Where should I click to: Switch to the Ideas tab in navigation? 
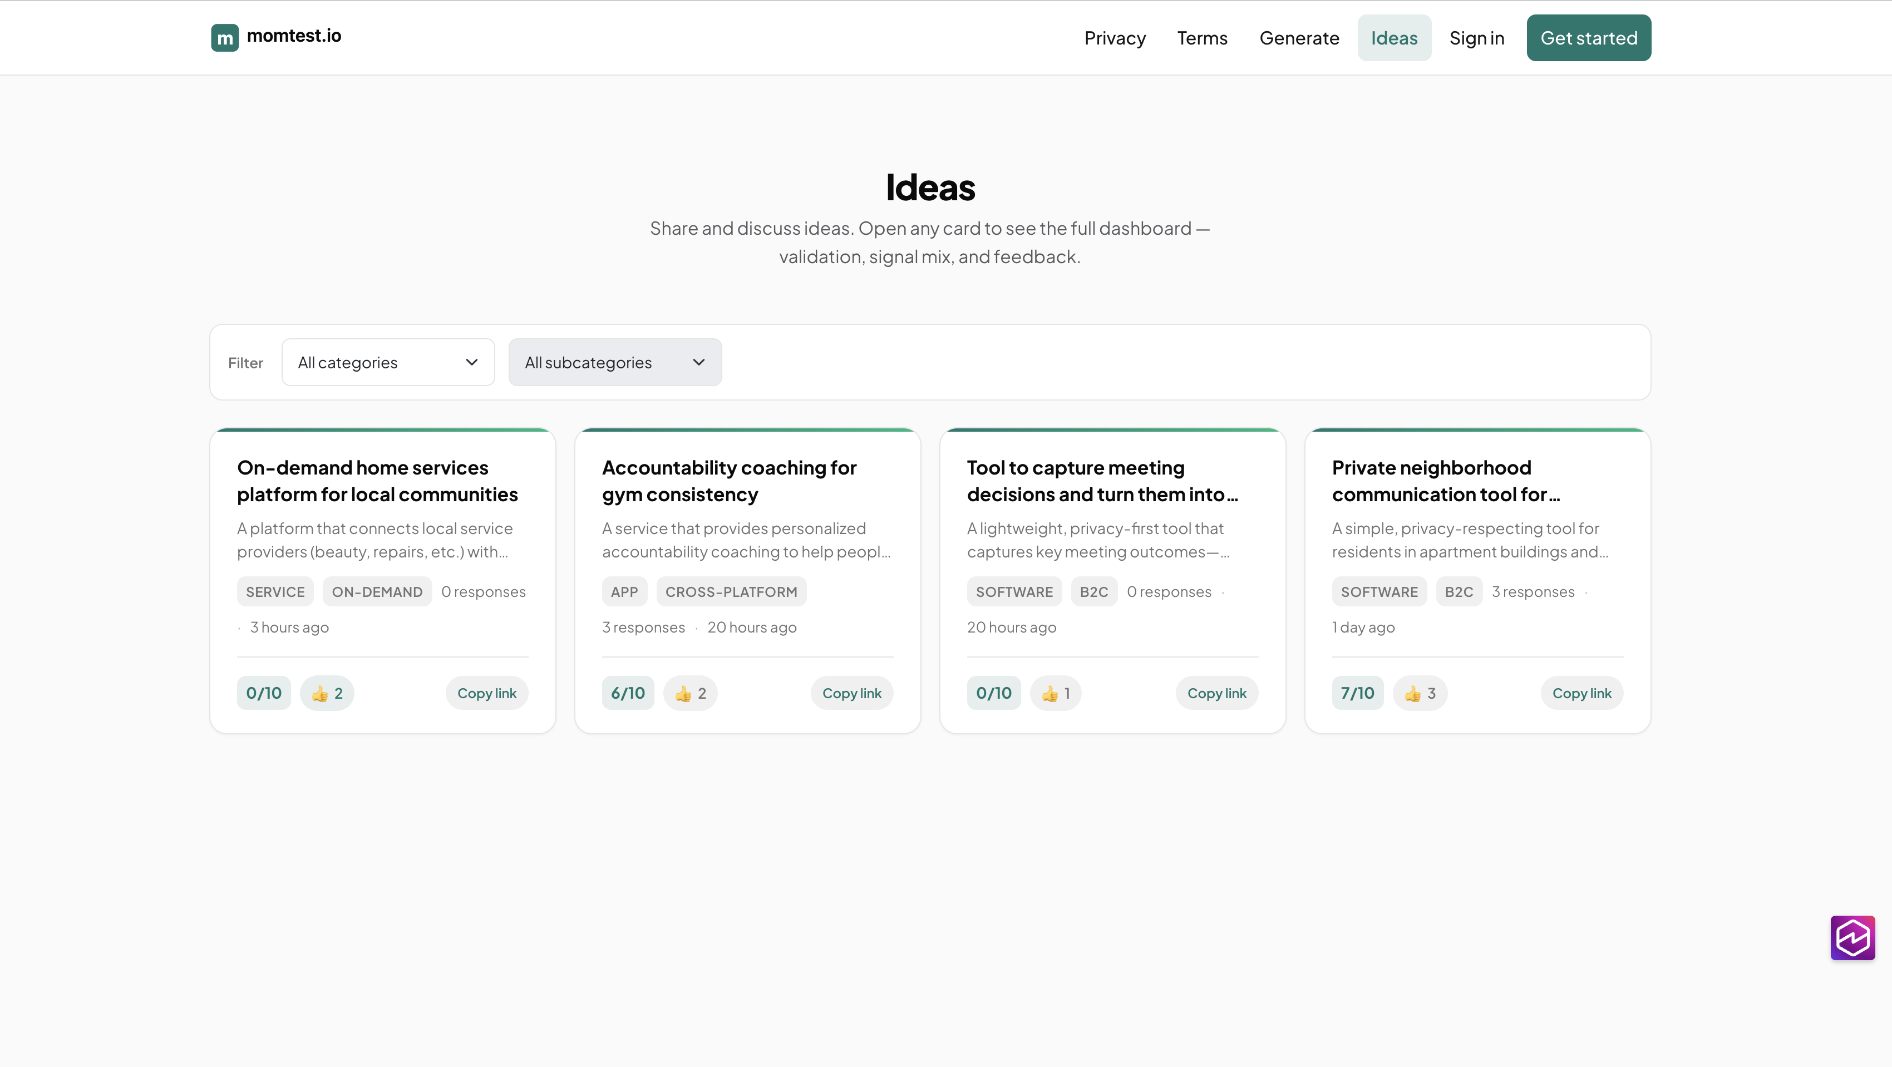coord(1394,37)
